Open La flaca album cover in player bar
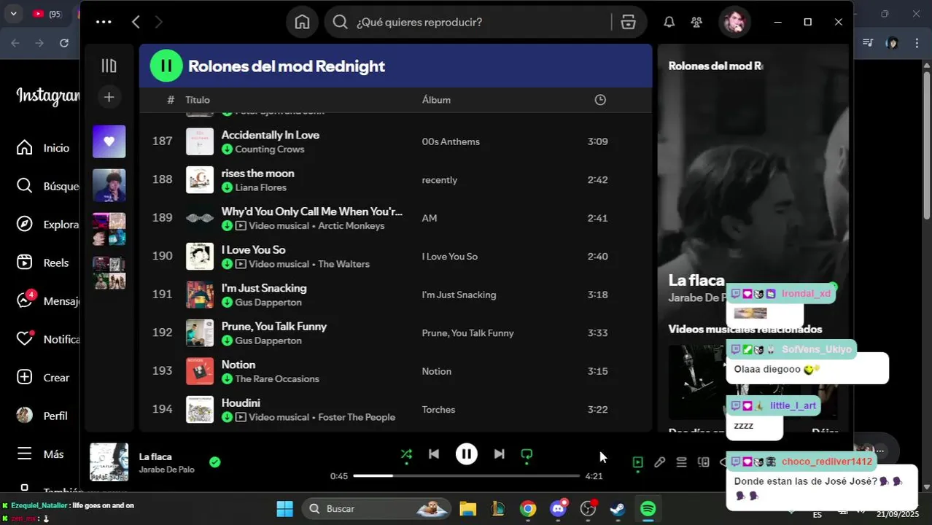932x525 pixels. coord(109,462)
